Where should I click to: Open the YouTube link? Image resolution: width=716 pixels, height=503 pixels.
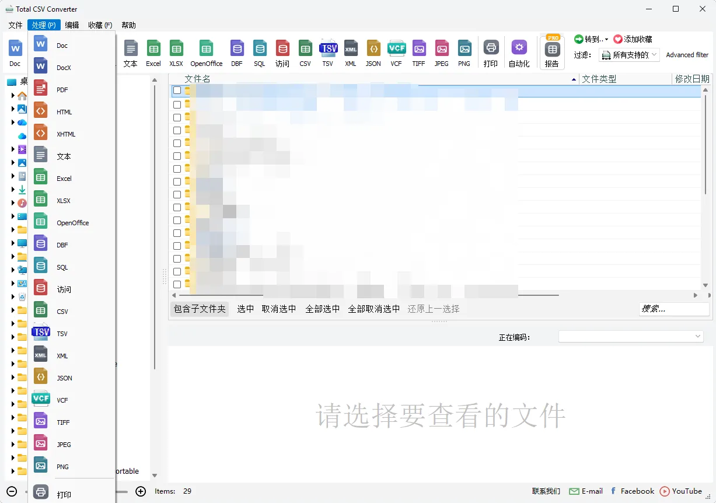point(681,491)
